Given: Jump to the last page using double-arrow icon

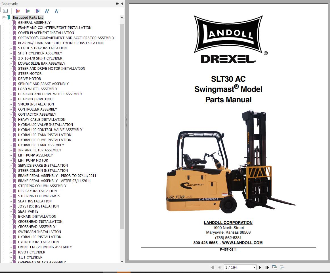Looking at the screenshot, I should coord(267,267).
